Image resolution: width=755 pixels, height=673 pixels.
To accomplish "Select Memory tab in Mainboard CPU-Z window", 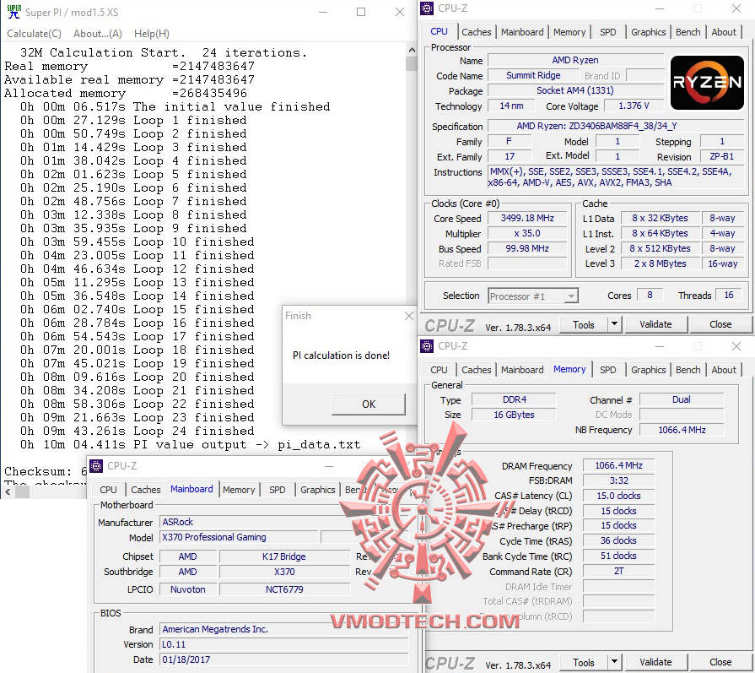I will tap(239, 490).
